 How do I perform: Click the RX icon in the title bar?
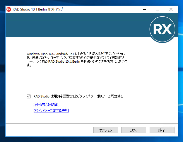tap(9, 9)
